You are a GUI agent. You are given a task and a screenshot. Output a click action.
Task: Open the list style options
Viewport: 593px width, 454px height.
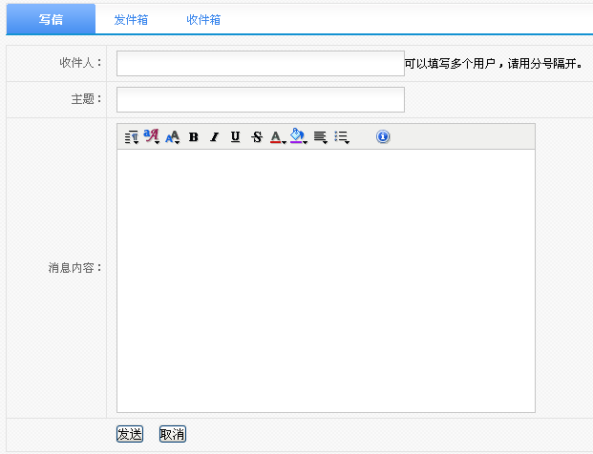pos(341,137)
